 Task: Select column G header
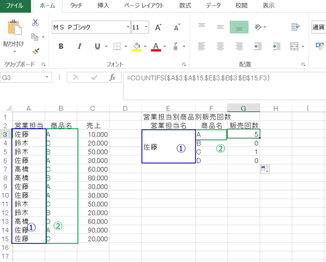tap(243, 108)
